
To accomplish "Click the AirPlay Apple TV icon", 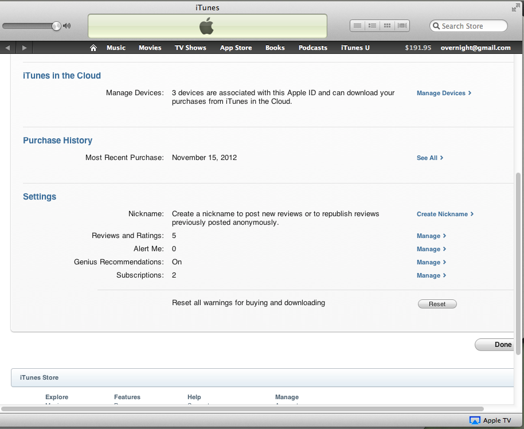I will (x=475, y=420).
